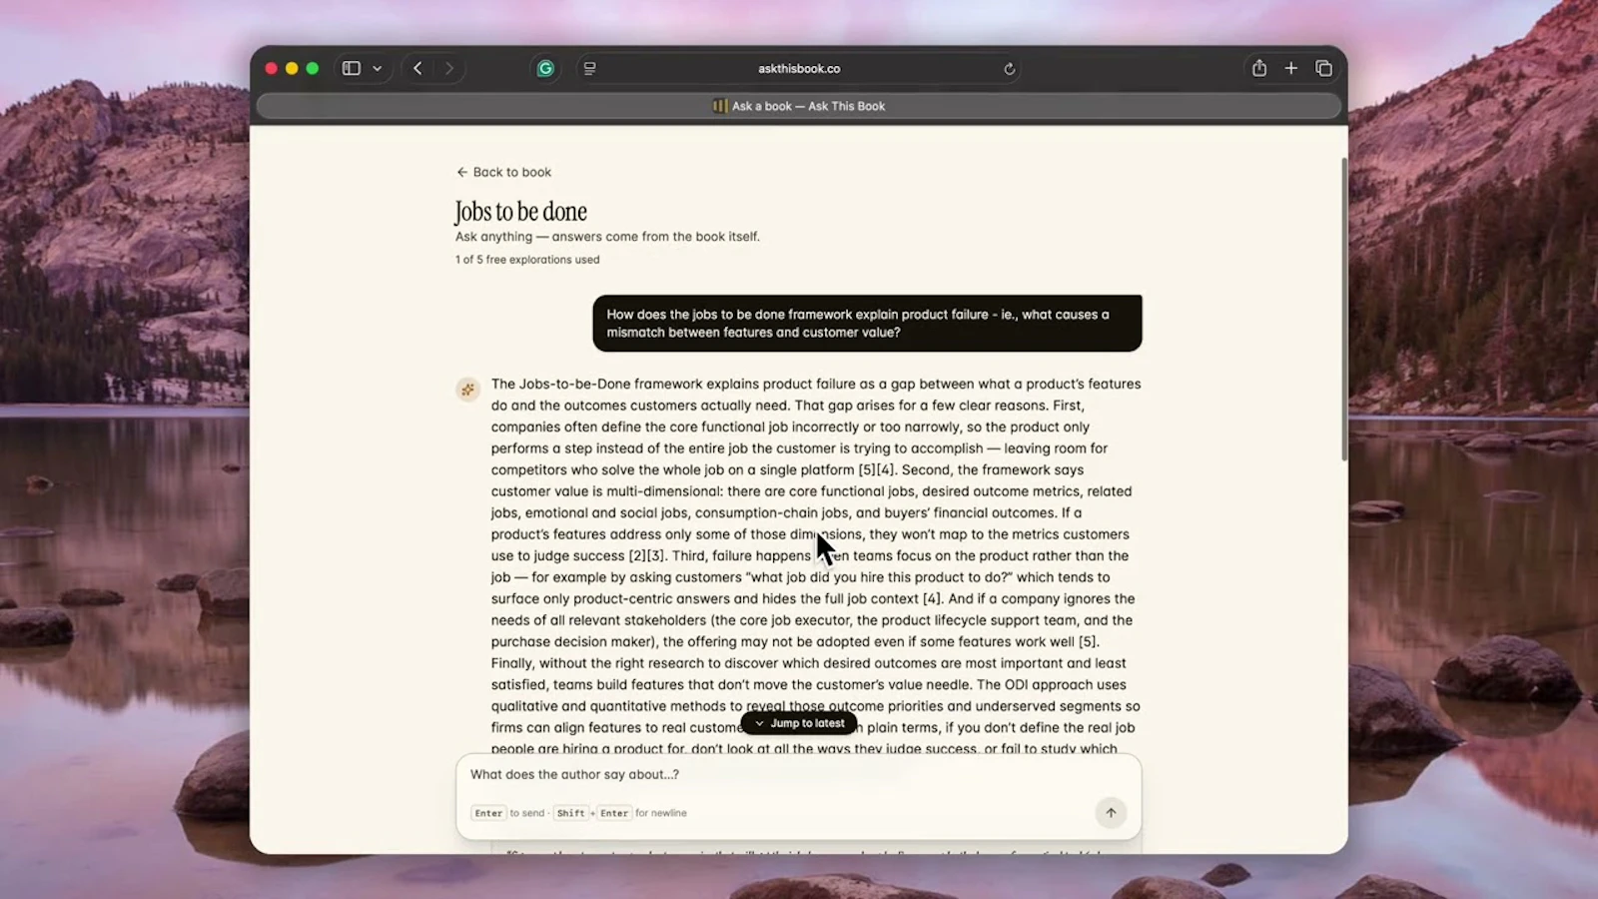1598x899 pixels.
Task: Open citation [5] after features work well
Action: point(1087,642)
